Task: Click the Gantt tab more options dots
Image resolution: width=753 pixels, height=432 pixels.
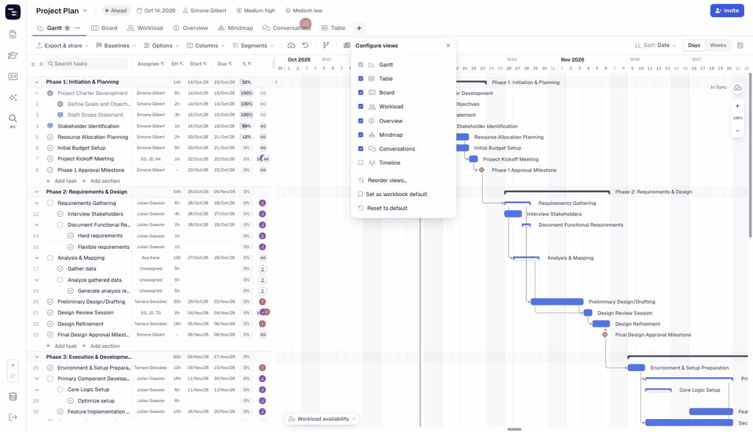Action: point(77,28)
